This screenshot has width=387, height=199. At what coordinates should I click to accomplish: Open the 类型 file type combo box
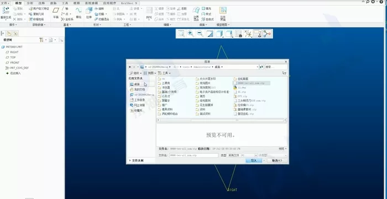pos(242,155)
